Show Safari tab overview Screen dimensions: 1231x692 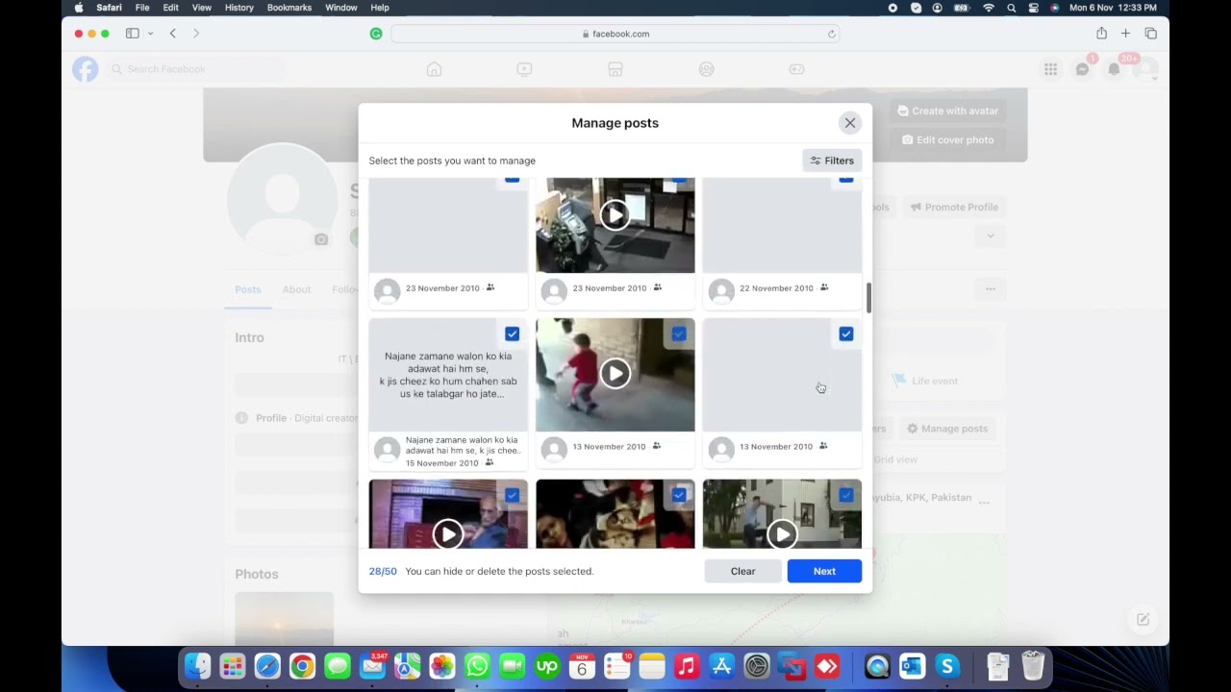click(x=1150, y=34)
